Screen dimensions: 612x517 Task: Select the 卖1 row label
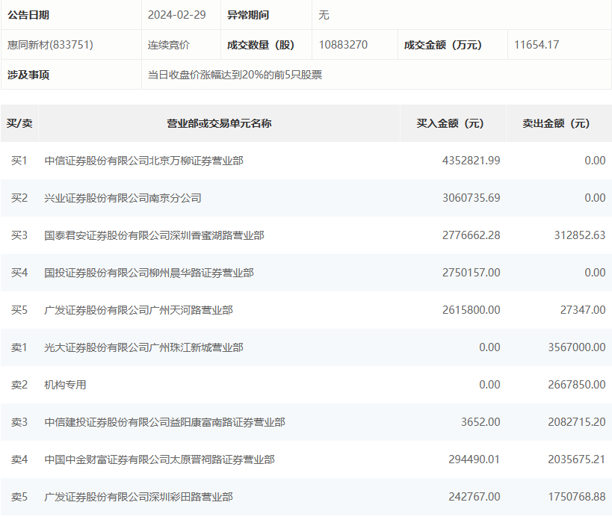coord(19,347)
